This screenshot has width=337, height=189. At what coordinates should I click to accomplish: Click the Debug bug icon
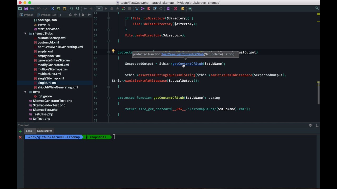pyautogui.click(x=112, y=8)
